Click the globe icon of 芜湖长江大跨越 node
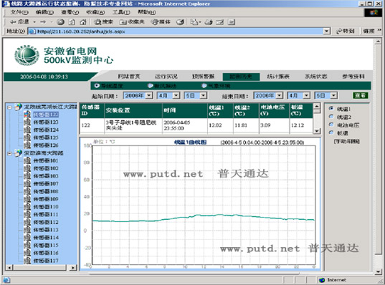 (x=18, y=107)
